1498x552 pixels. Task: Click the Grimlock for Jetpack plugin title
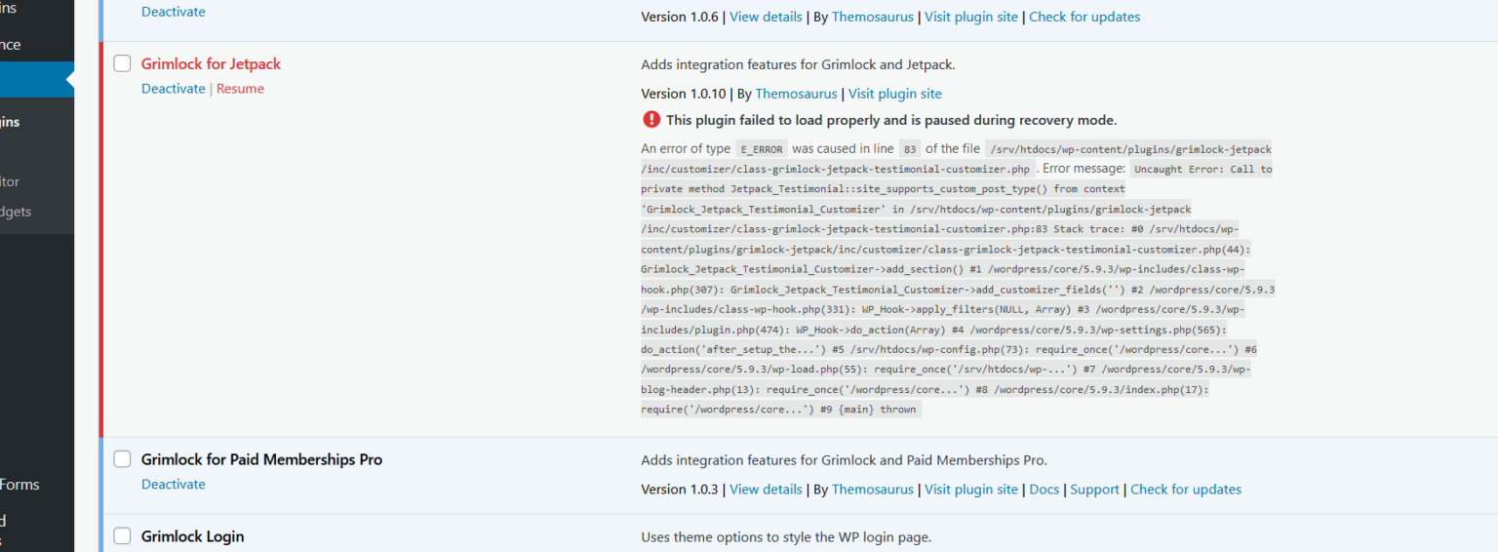click(x=211, y=63)
